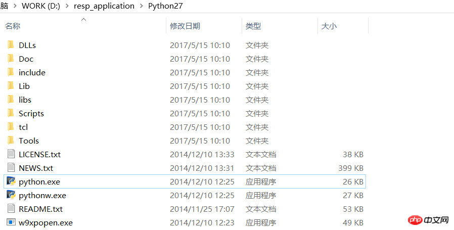
Task: Select the tcl folder icon
Action: coord(11,126)
